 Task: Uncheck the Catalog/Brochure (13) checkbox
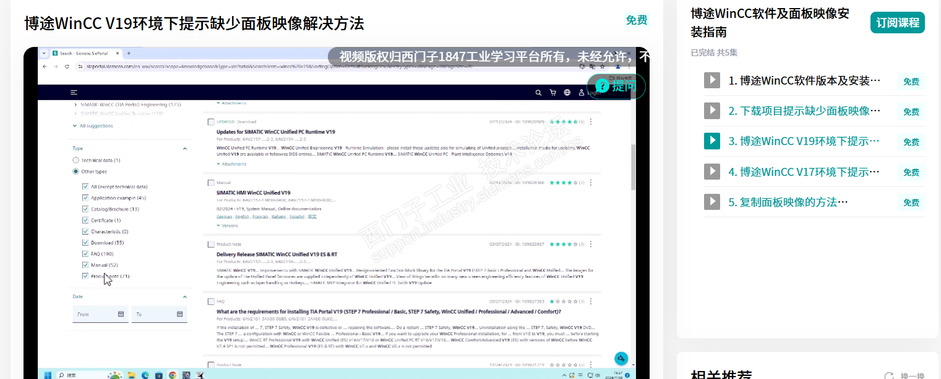pyautogui.click(x=85, y=209)
